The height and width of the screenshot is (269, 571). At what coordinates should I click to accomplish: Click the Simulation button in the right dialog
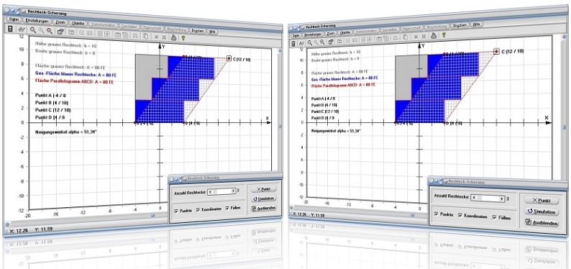click(542, 211)
